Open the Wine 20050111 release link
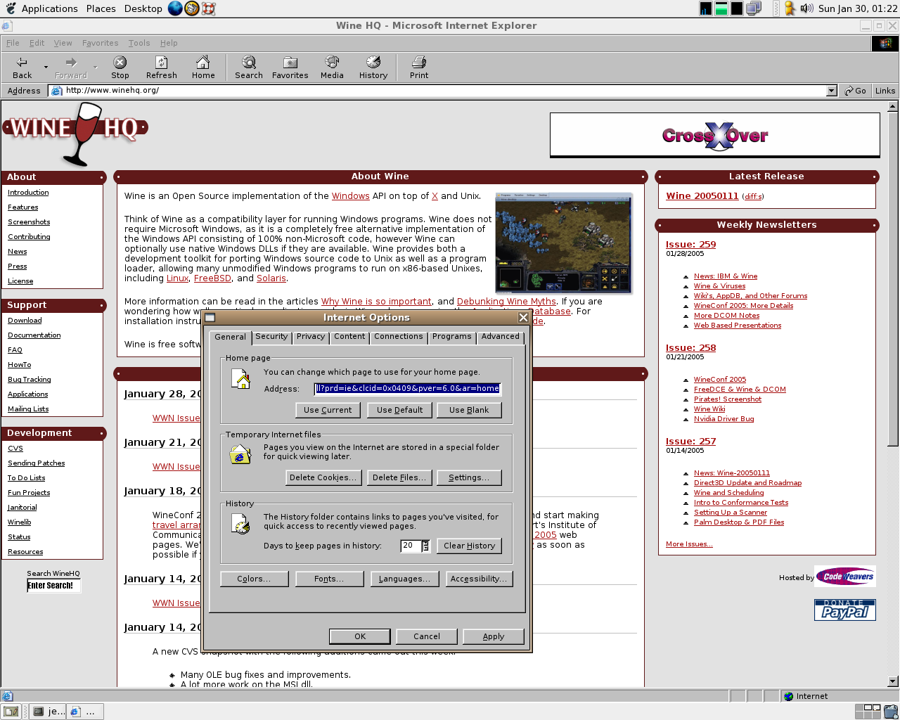Screen dimensions: 900x720 tap(702, 196)
